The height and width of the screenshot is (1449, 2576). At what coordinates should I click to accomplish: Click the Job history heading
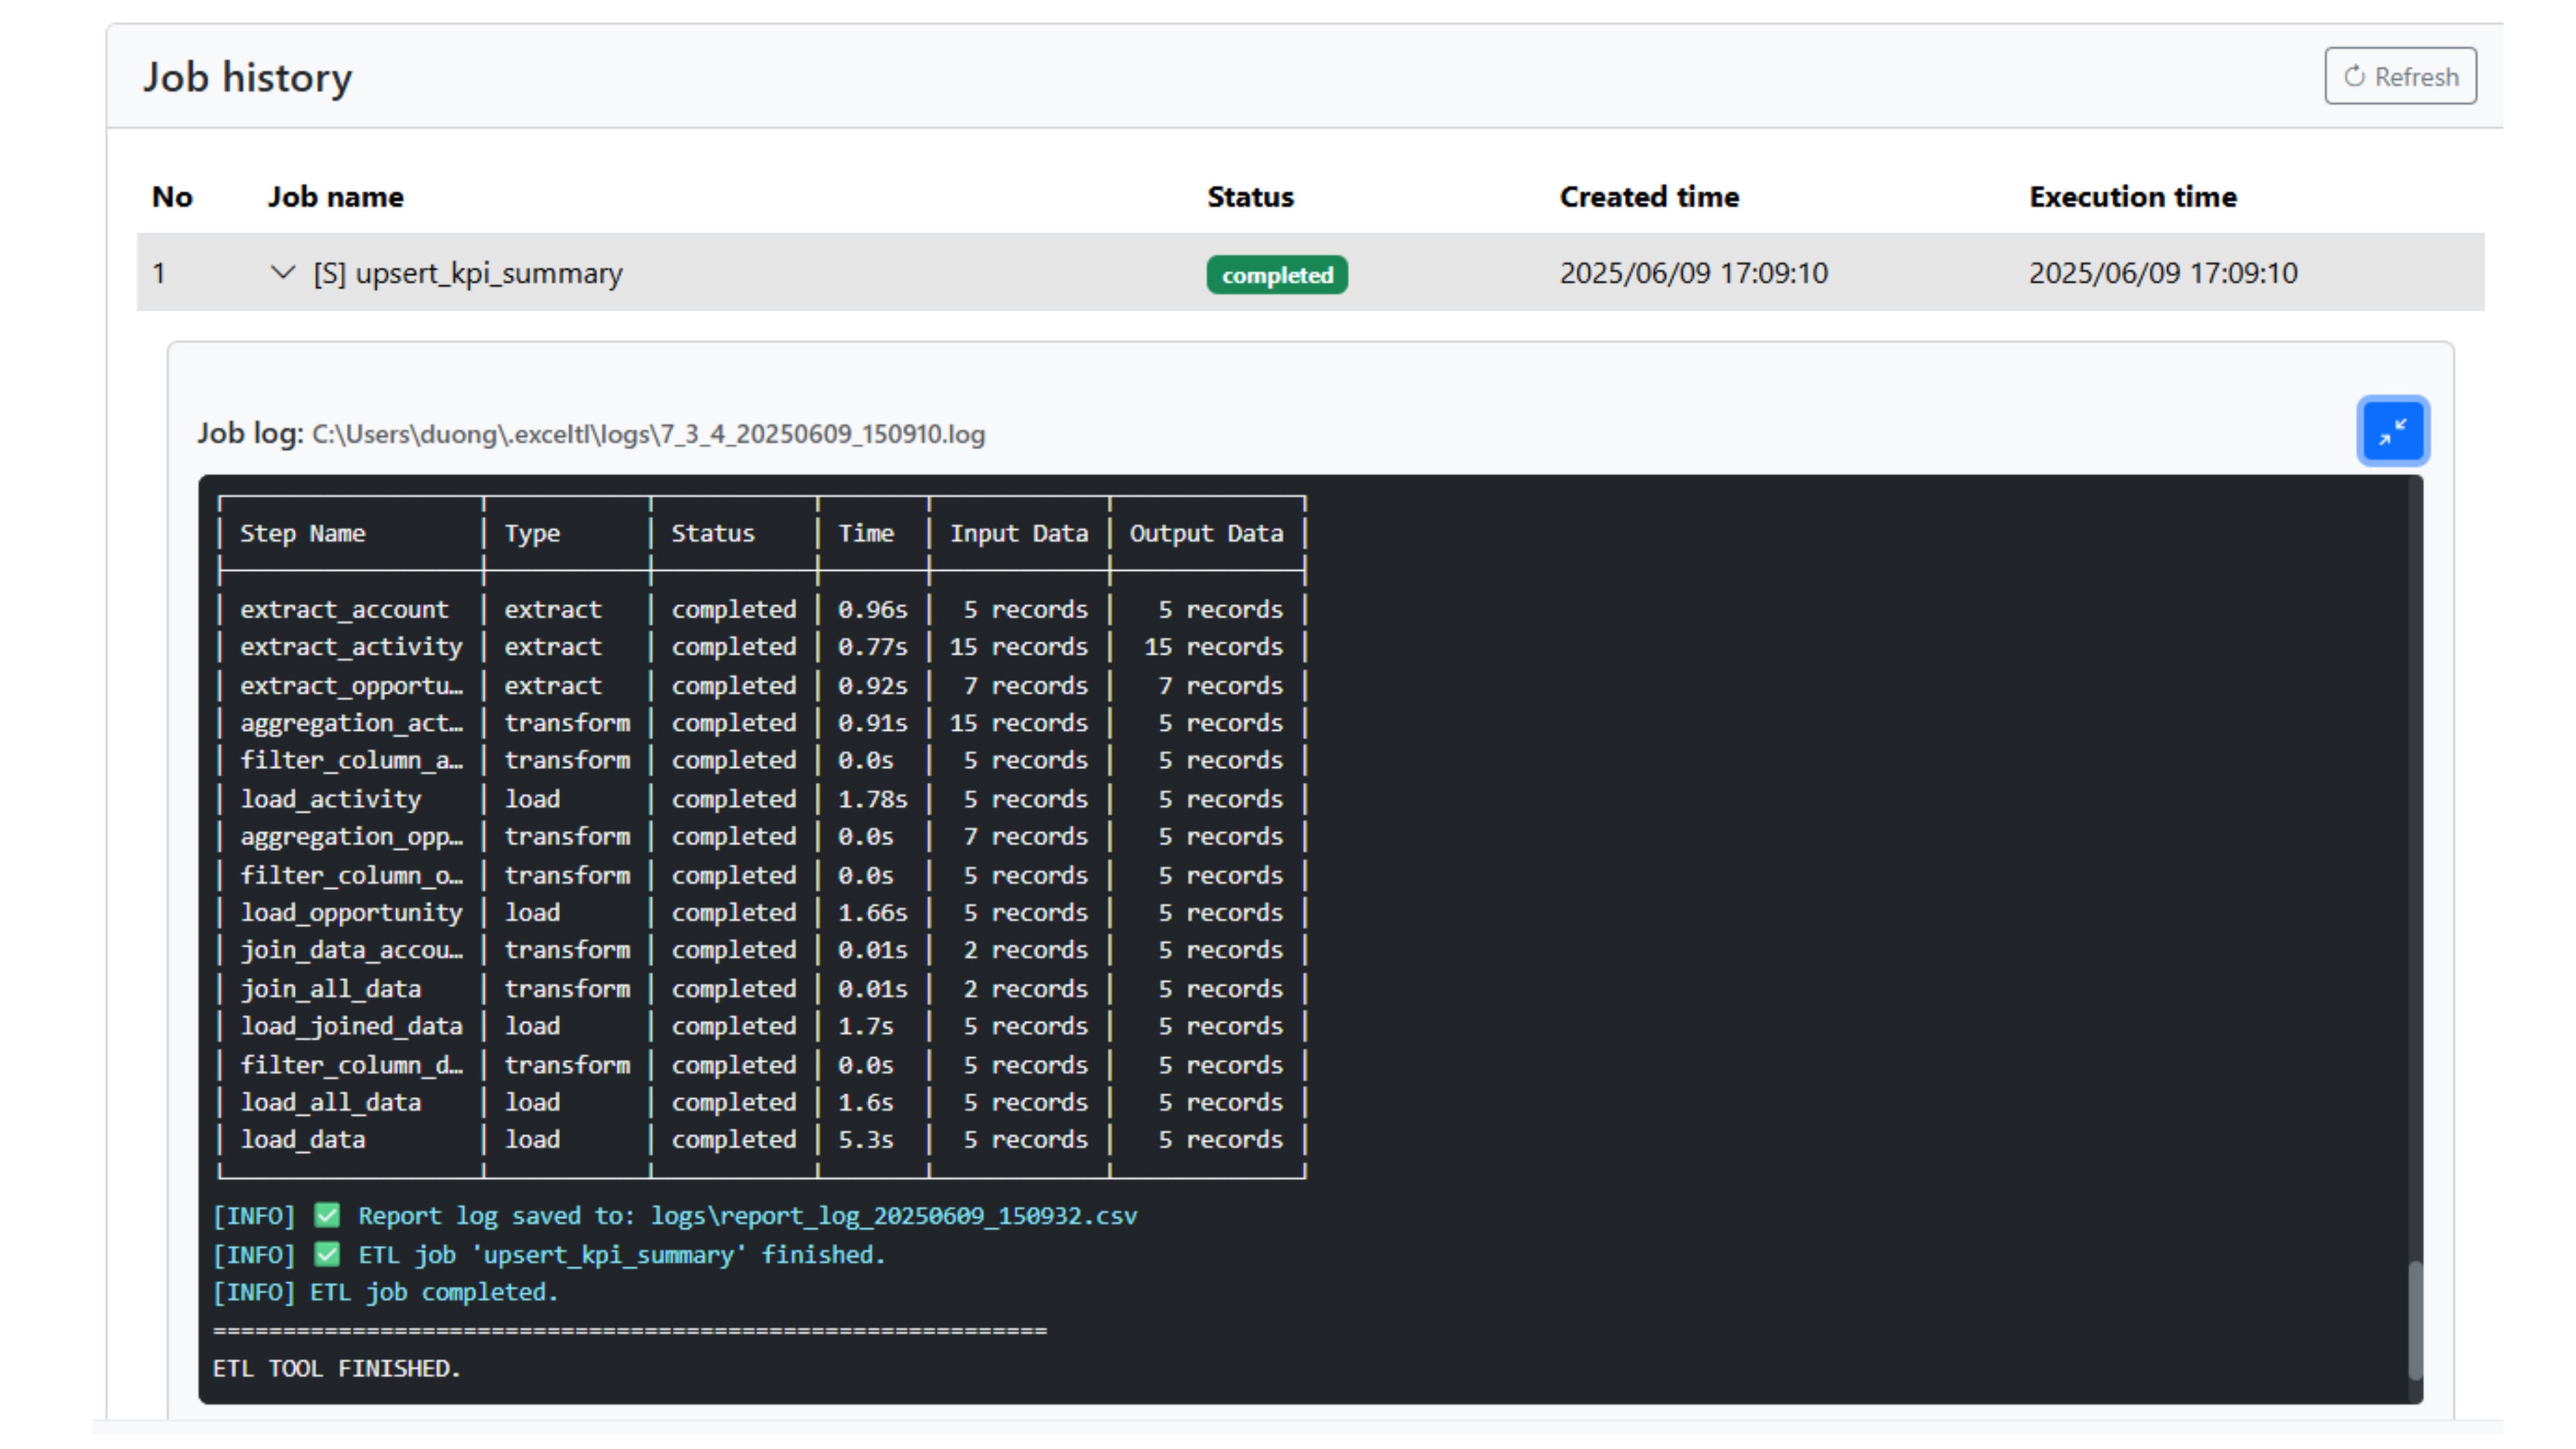(x=247, y=77)
